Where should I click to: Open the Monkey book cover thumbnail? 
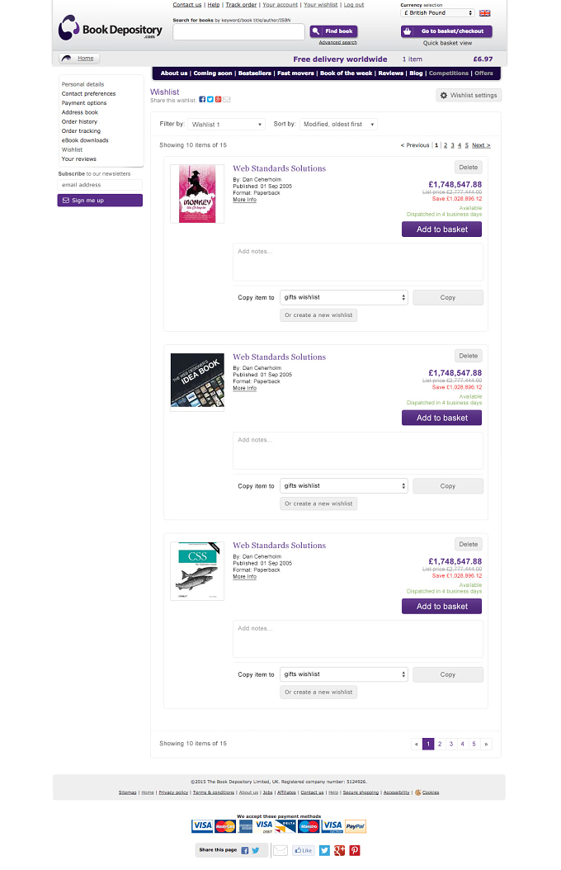point(197,194)
